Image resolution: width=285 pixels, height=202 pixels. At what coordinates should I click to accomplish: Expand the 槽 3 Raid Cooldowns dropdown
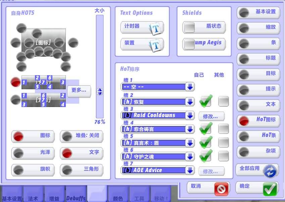[x=158, y=115]
